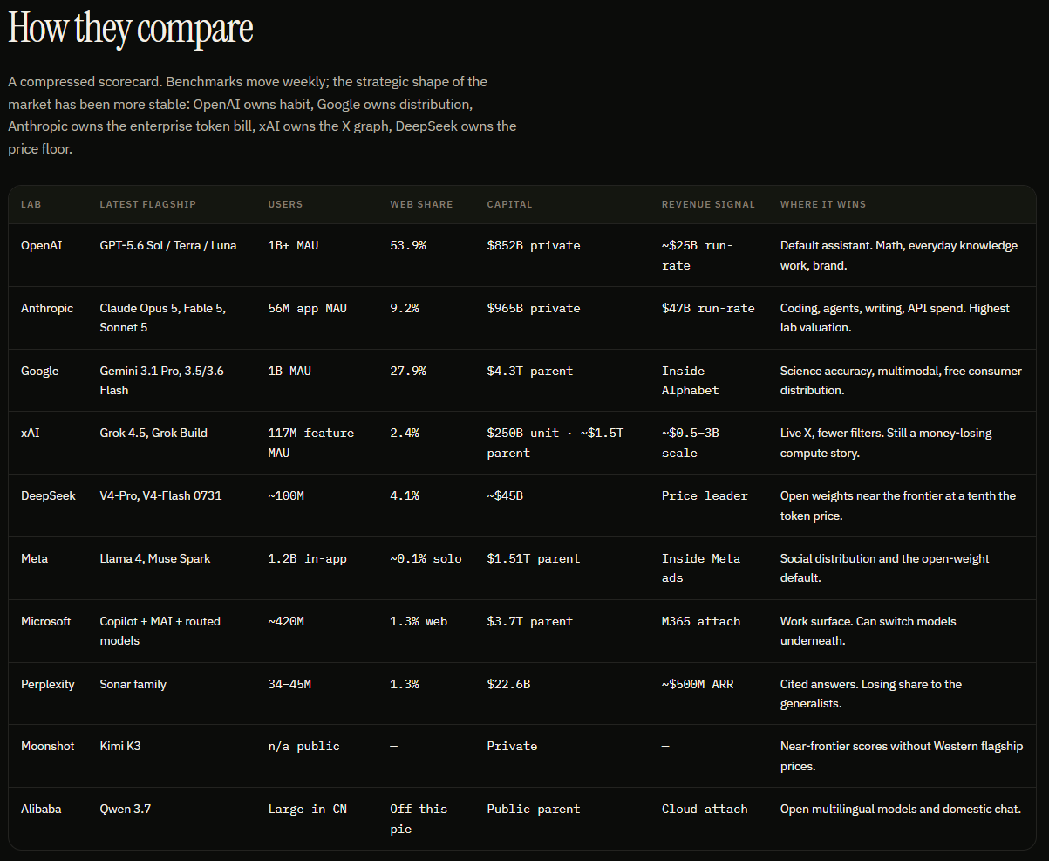The image size is (1049, 861).
Task: Click the WHERE IT WINS column header
Action: pyautogui.click(x=823, y=204)
